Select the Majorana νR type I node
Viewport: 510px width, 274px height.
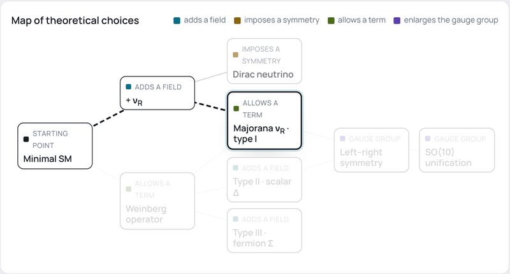[265, 120]
